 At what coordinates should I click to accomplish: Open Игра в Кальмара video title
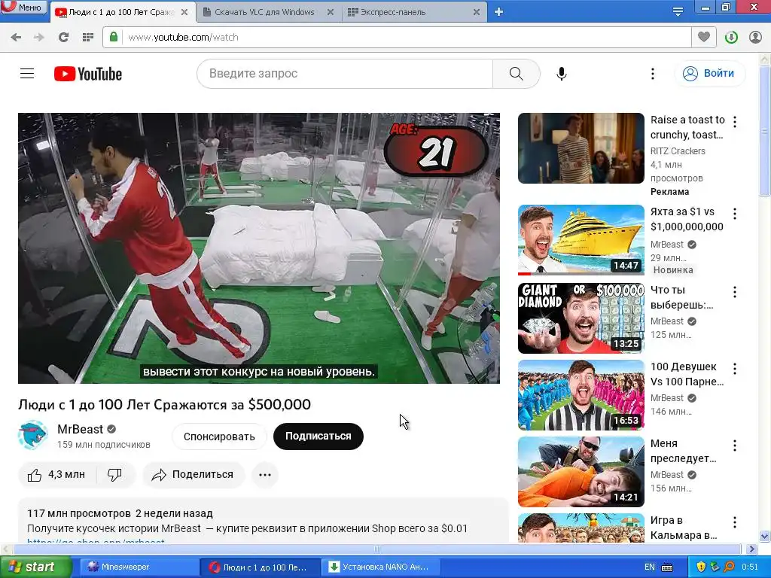click(684, 528)
